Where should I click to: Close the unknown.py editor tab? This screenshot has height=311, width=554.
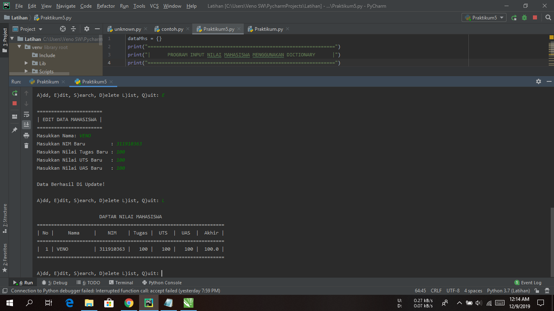(x=146, y=29)
